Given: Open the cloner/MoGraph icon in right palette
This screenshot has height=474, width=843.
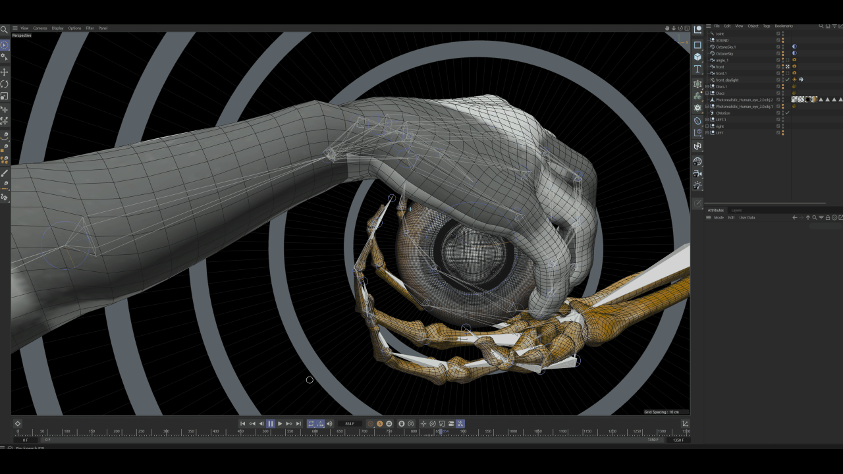Looking at the screenshot, I should [698, 96].
